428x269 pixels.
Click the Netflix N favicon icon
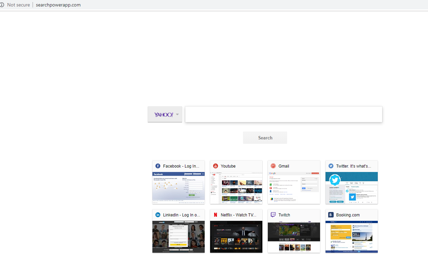[216, 215]
